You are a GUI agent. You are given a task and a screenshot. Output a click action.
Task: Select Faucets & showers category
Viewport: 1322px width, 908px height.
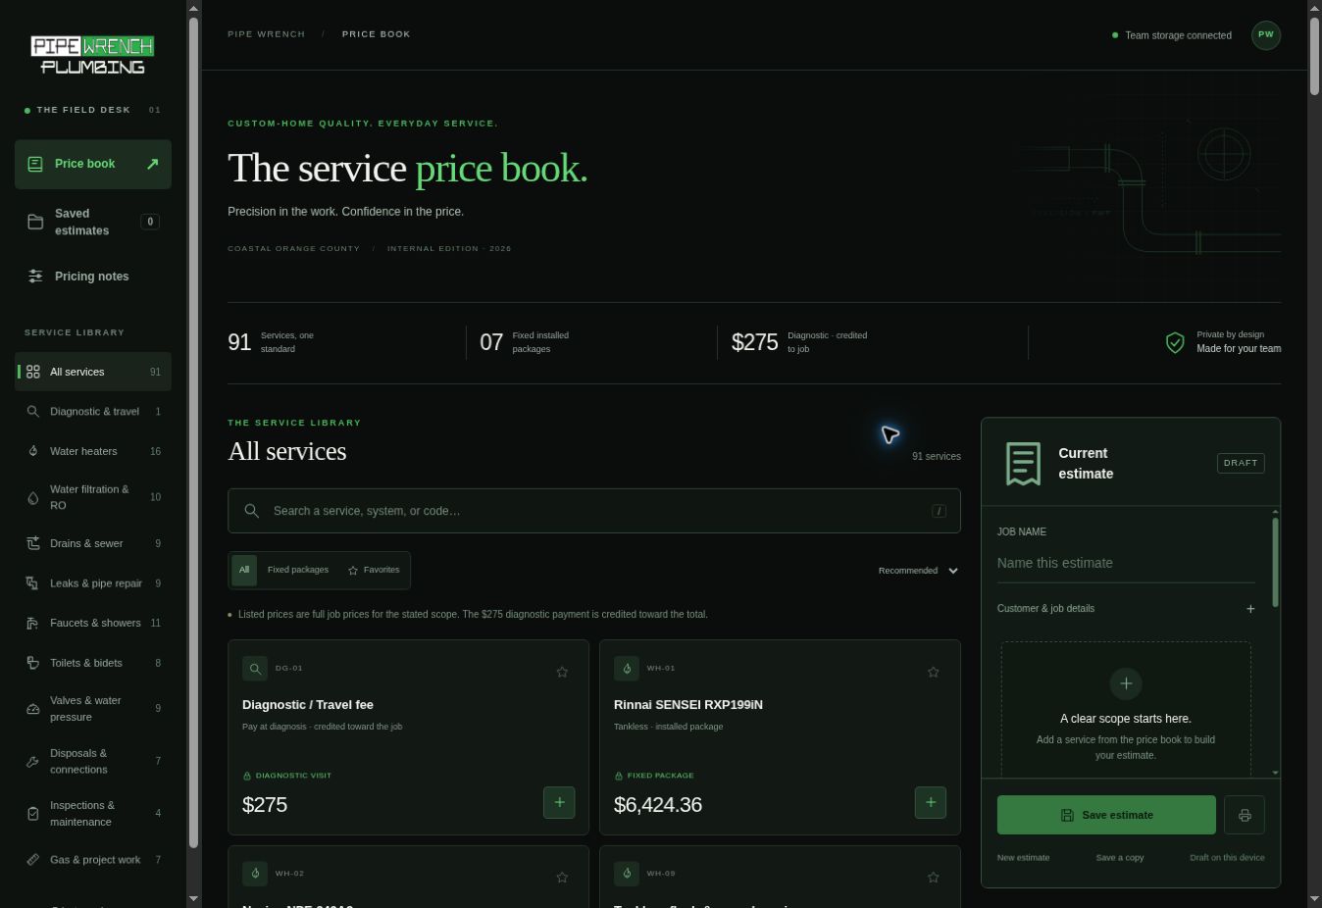click(93, 623)
